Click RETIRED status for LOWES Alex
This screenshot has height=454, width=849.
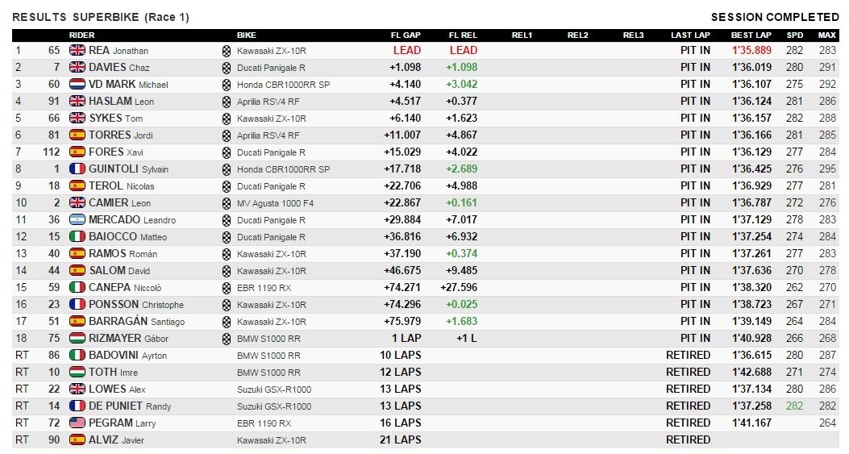(688, 389)
